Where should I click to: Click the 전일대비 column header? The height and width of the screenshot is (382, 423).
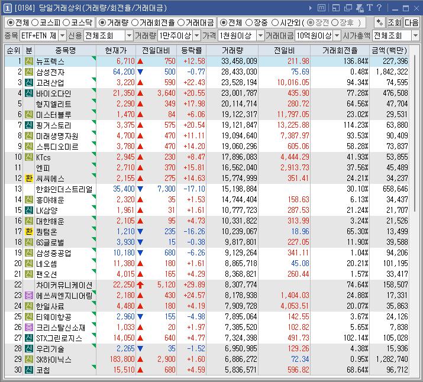pos(156,50)
